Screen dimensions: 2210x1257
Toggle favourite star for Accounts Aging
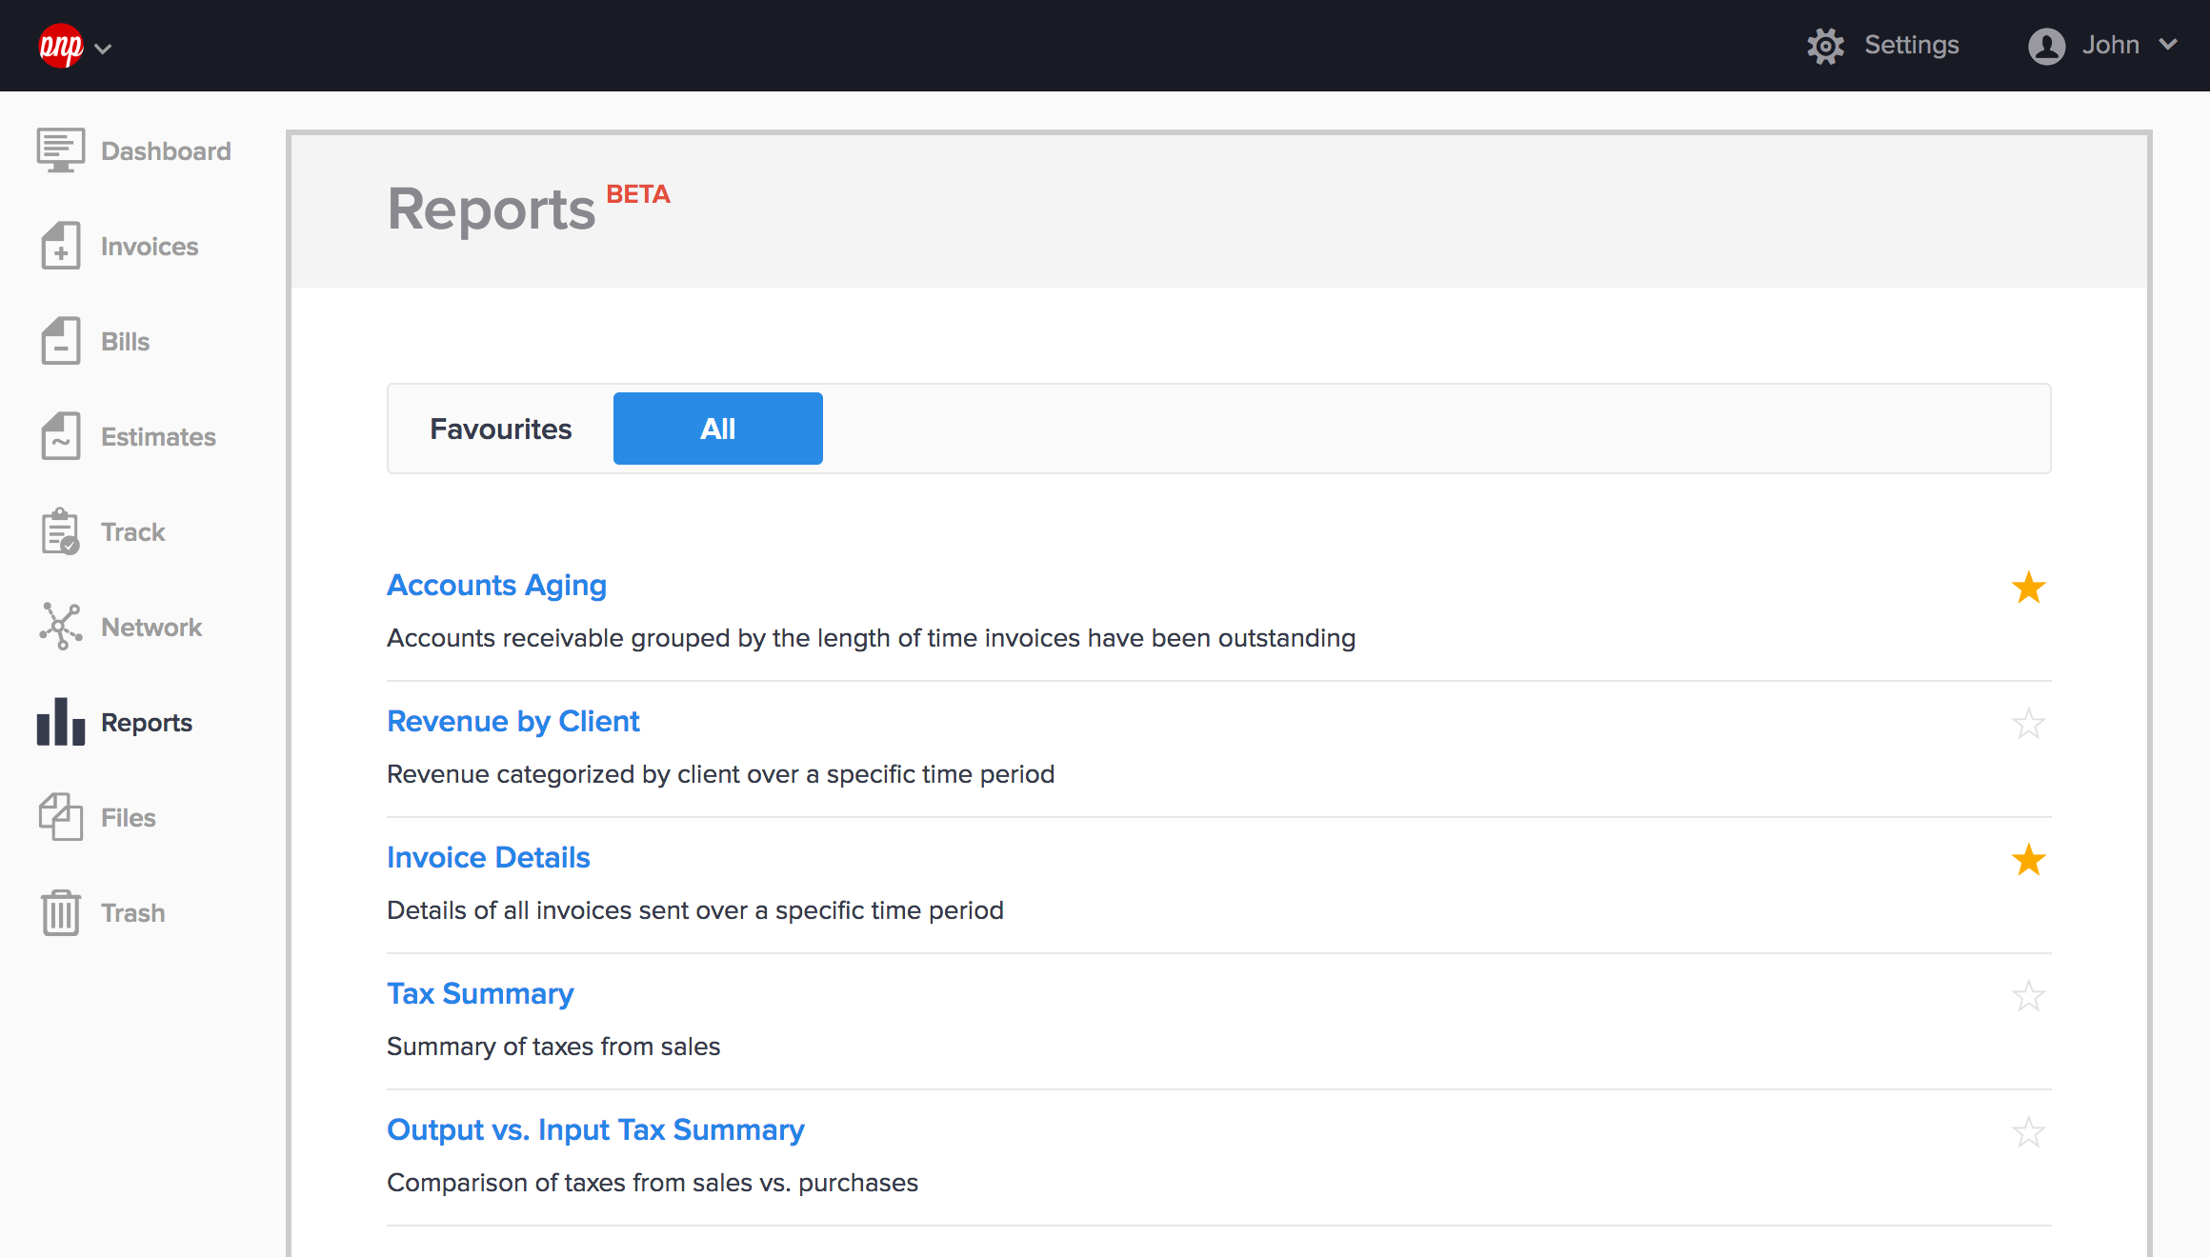click(2028, 586)
